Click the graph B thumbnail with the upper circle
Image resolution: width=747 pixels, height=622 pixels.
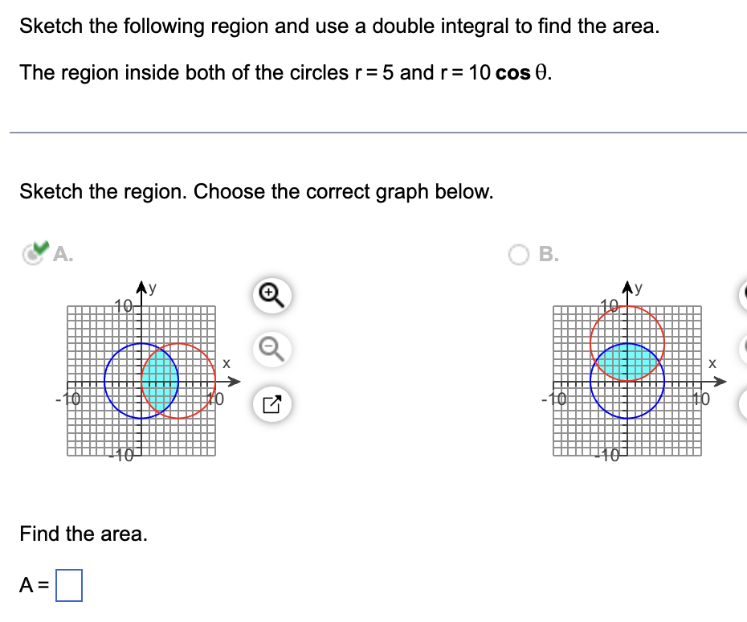click(x=628, y=378)
